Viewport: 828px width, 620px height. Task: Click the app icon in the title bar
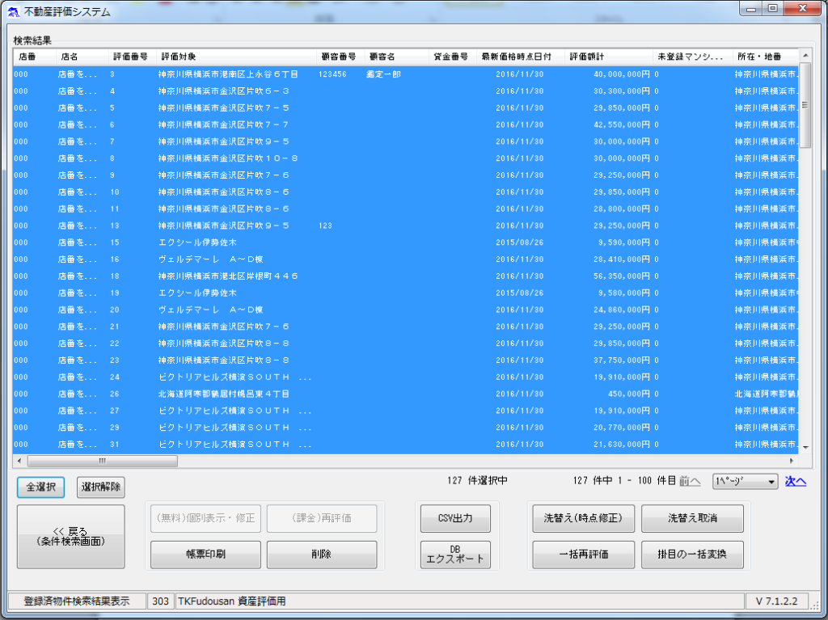pyautogui.click(x=13, y=12)
